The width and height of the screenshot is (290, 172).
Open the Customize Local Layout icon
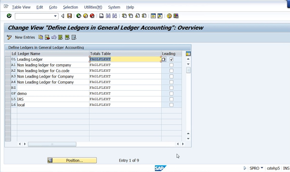[x=176, y=16]
